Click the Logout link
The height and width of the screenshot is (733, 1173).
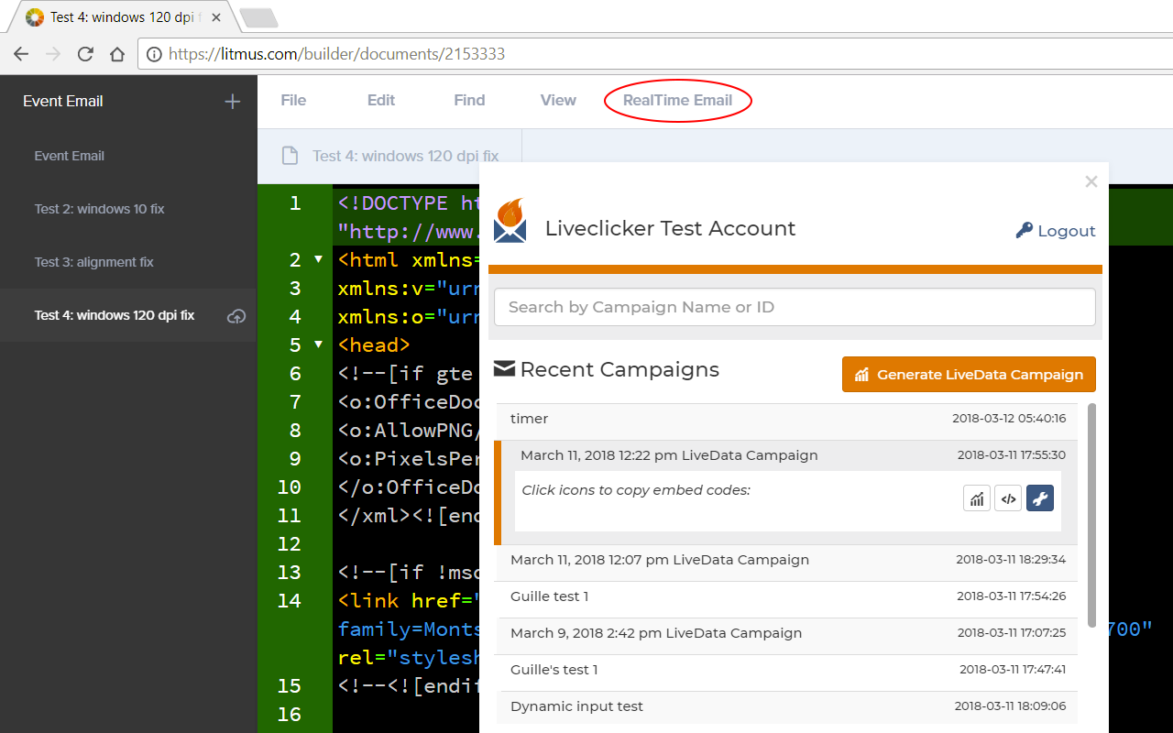coord(1056,231)
